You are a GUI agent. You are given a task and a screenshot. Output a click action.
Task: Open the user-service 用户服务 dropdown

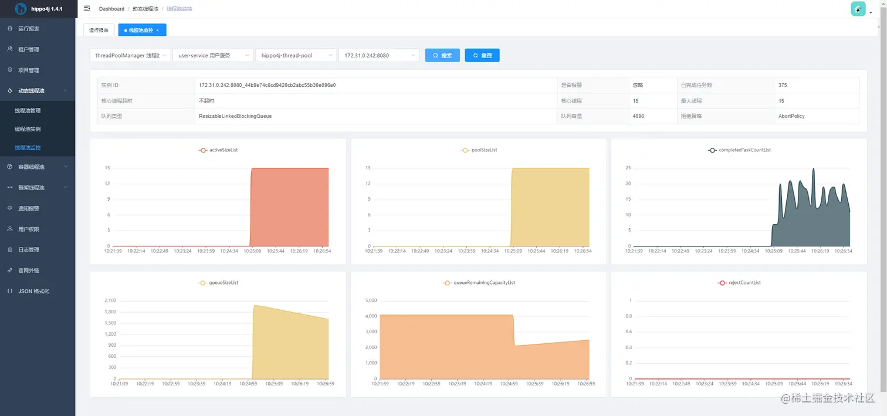coord(213,55)
